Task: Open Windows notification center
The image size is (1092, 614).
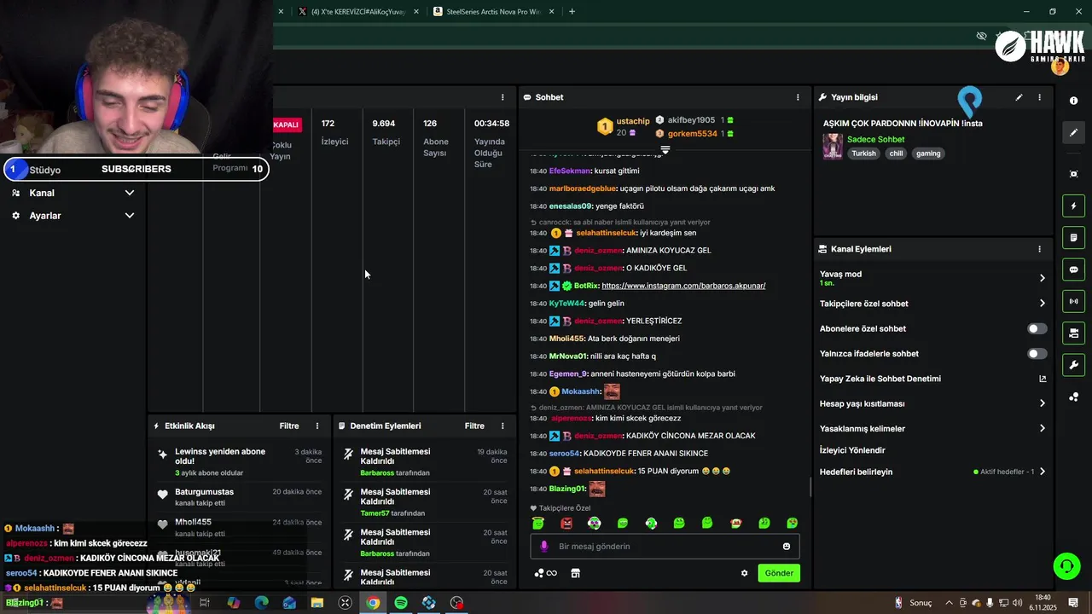Action: point(1073,603)
